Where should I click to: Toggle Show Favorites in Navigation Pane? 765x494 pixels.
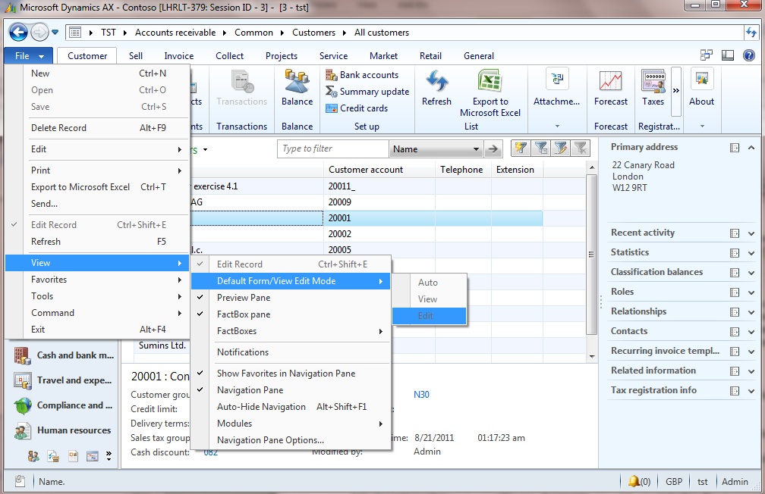tap(291, 374)
